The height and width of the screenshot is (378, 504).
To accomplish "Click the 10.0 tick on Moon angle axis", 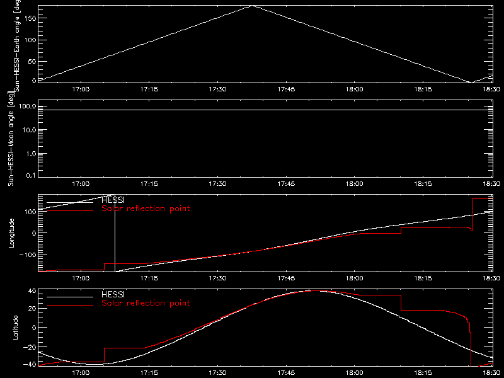I will [29, 130].
